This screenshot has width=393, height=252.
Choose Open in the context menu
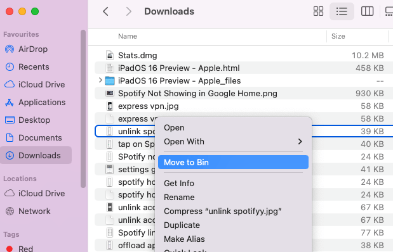(x=174, y=128)
